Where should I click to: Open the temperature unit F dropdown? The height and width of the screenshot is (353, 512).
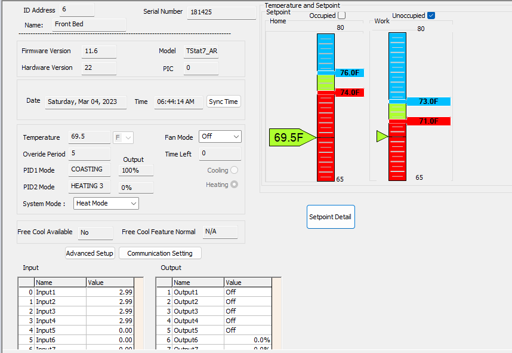124,137
